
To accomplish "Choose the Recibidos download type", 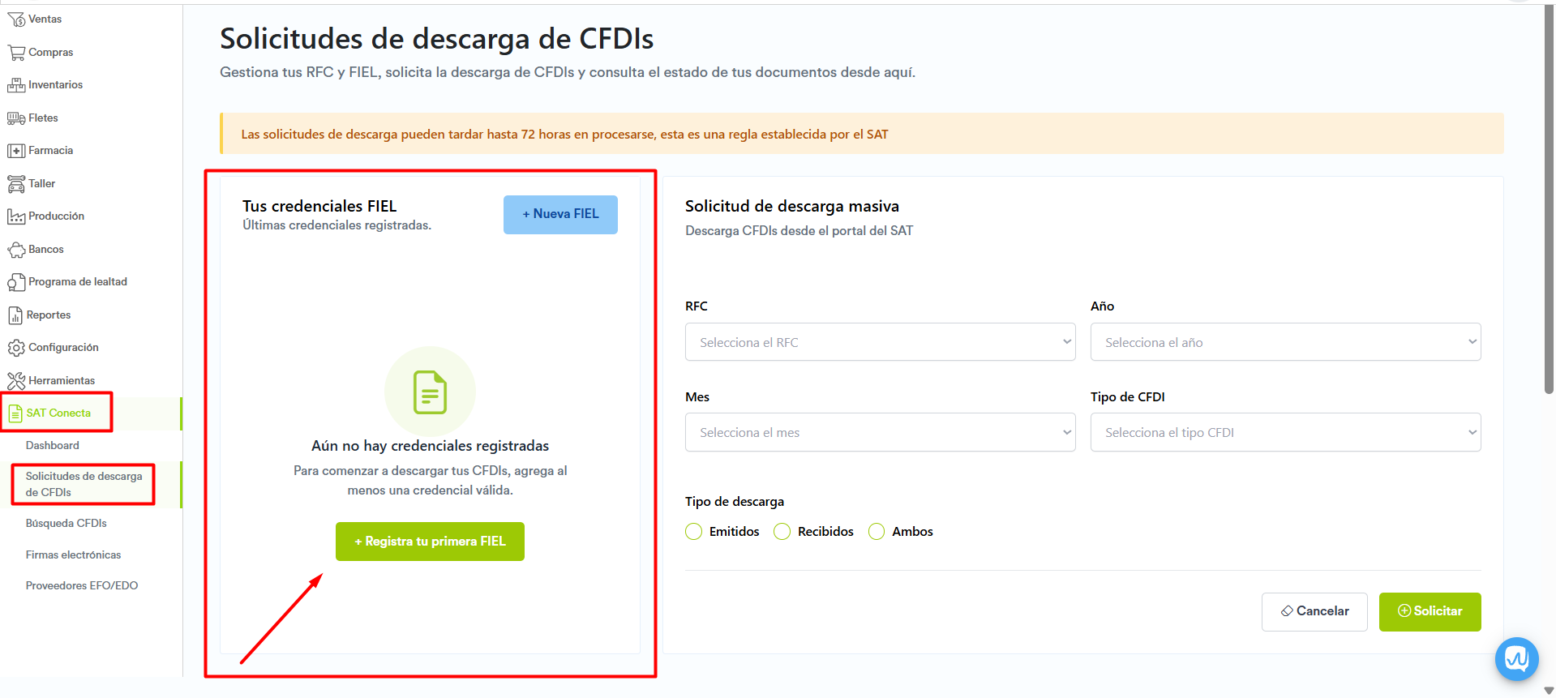I will pos(782,532).
